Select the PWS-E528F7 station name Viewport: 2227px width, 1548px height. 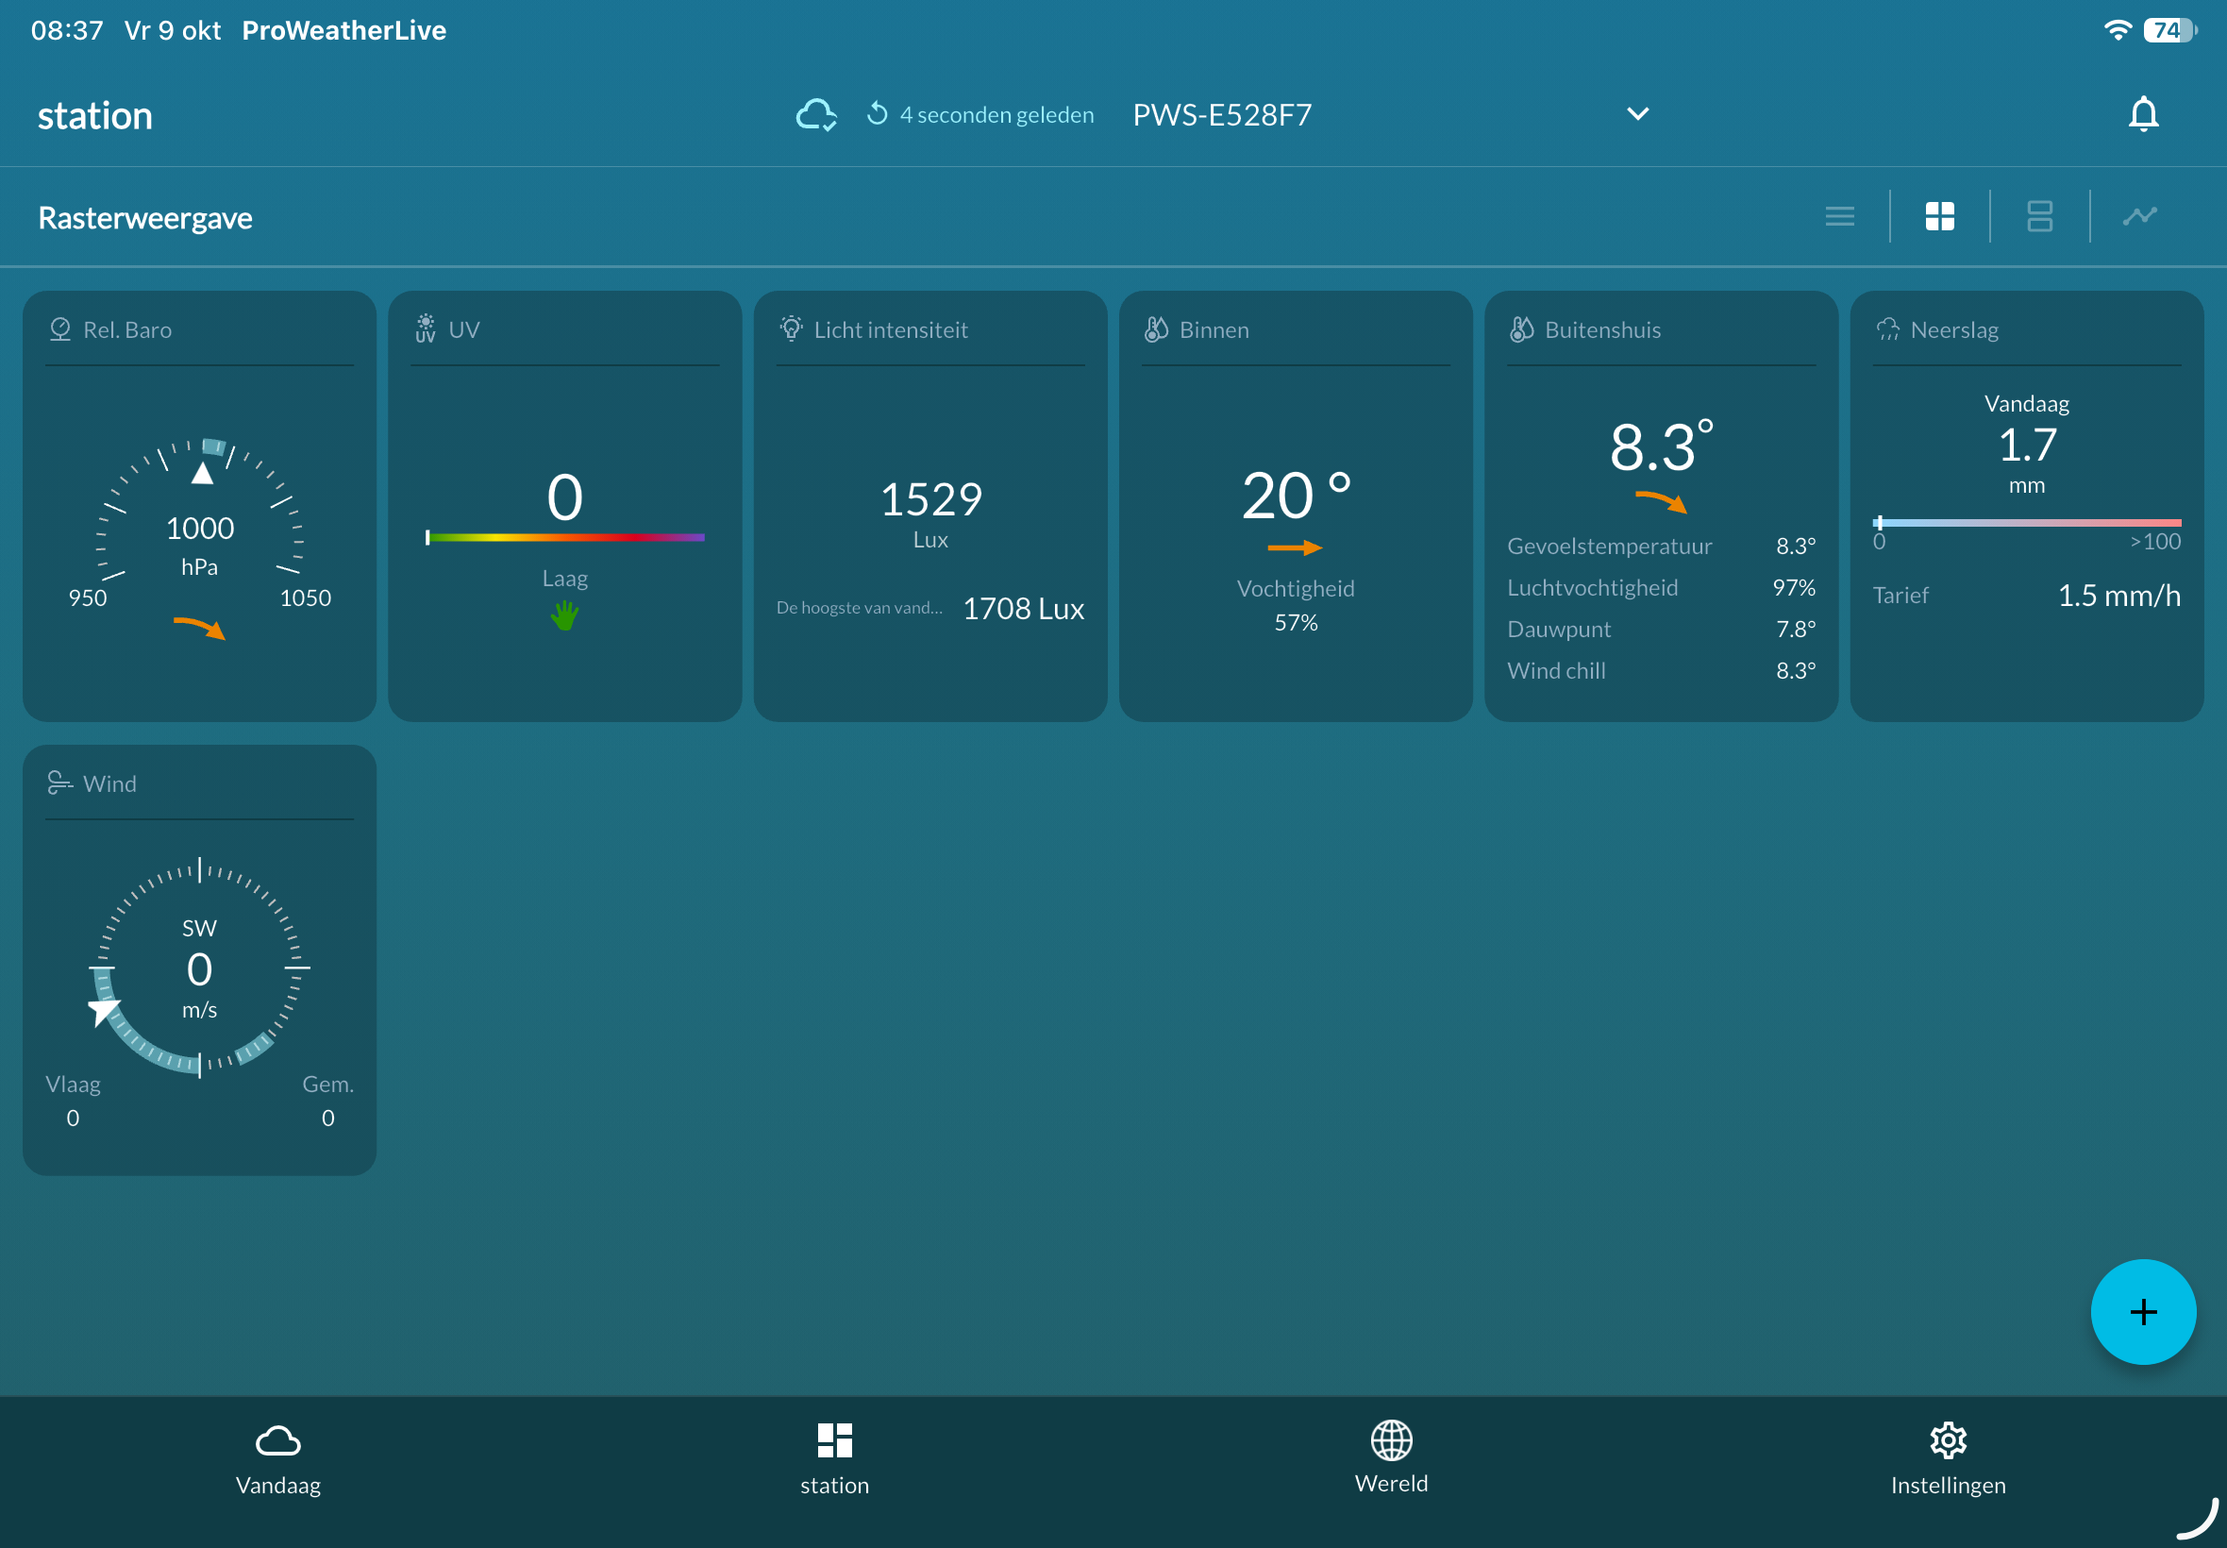[1222, 114]
